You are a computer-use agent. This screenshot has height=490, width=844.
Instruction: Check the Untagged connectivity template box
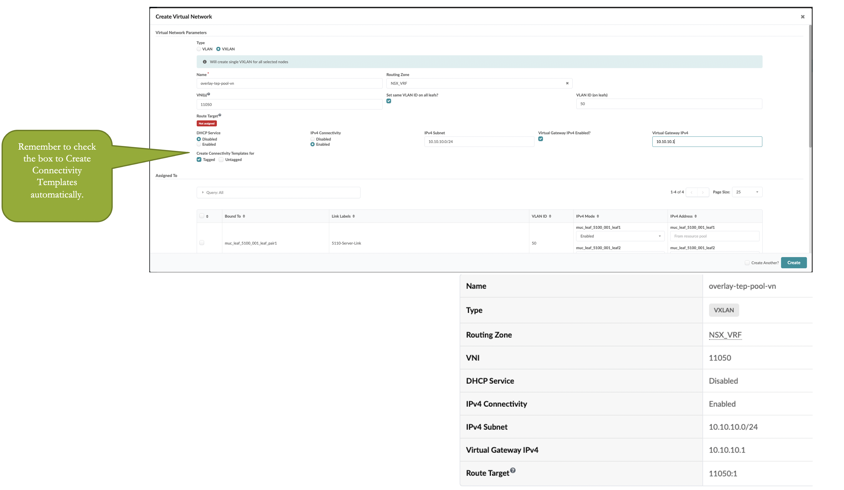(221, 160)
